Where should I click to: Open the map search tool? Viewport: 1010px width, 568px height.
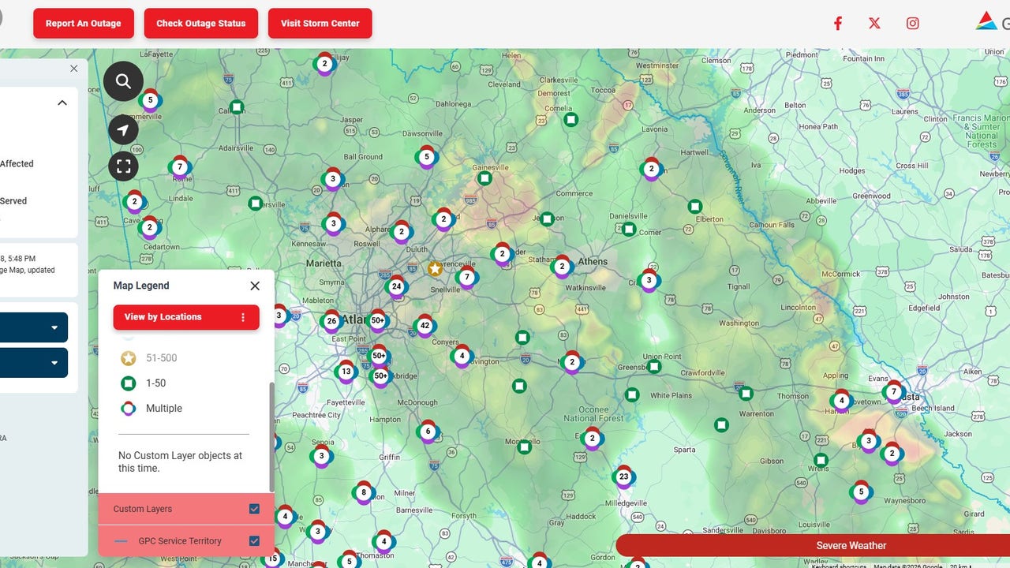(x=123, y=80)
